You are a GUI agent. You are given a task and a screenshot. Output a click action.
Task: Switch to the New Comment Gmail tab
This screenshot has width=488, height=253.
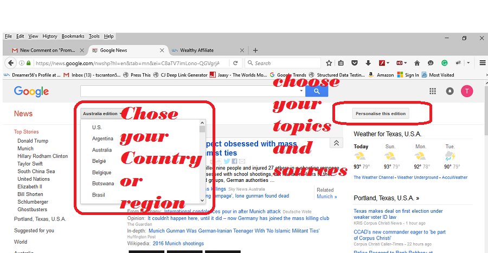tap(47, 50)
